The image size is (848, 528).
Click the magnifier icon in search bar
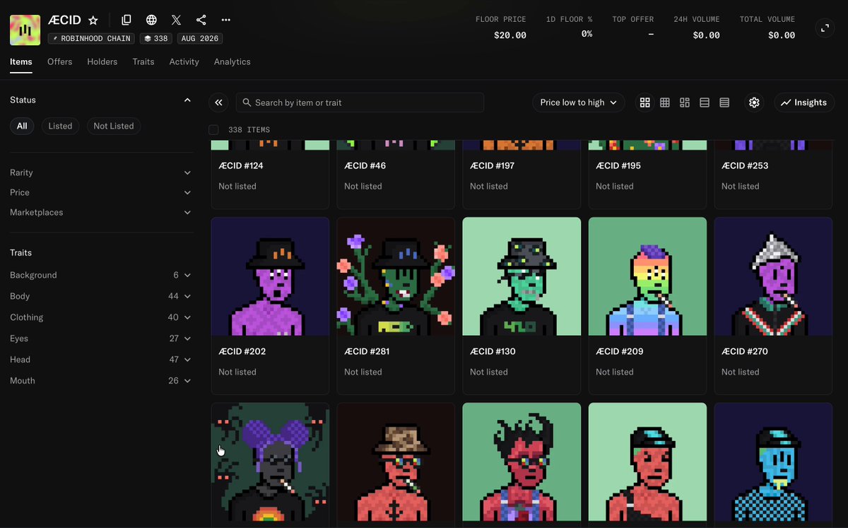[x=247, y=102]
